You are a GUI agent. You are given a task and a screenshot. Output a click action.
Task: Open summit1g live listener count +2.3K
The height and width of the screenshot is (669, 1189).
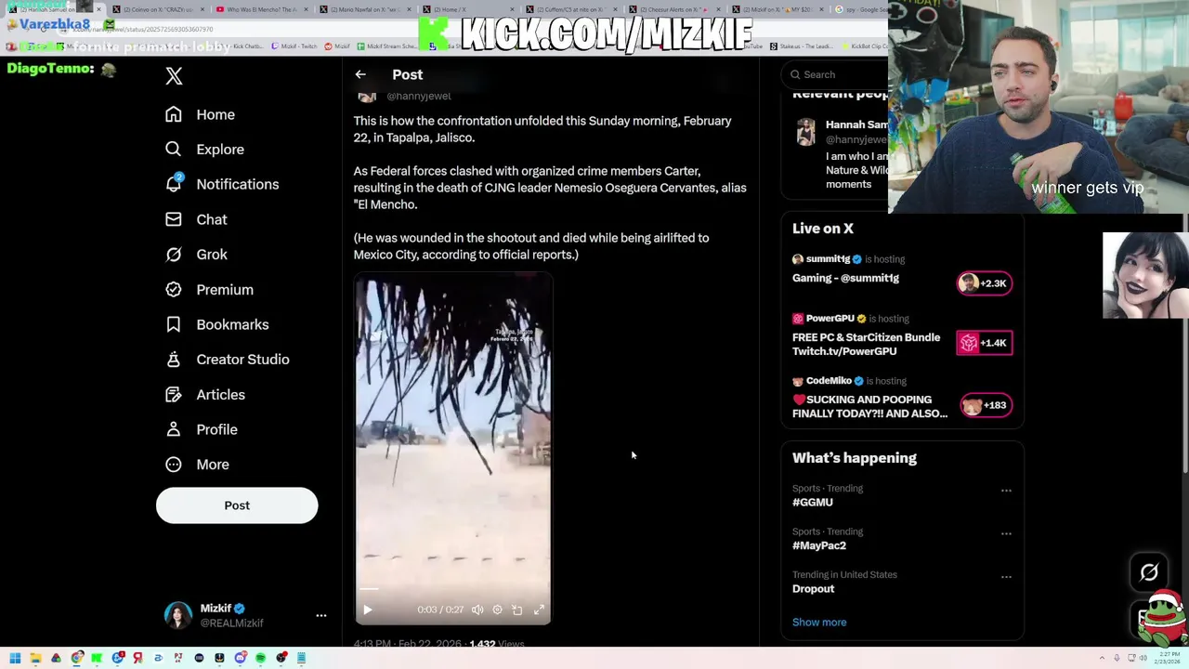(985, 283)
